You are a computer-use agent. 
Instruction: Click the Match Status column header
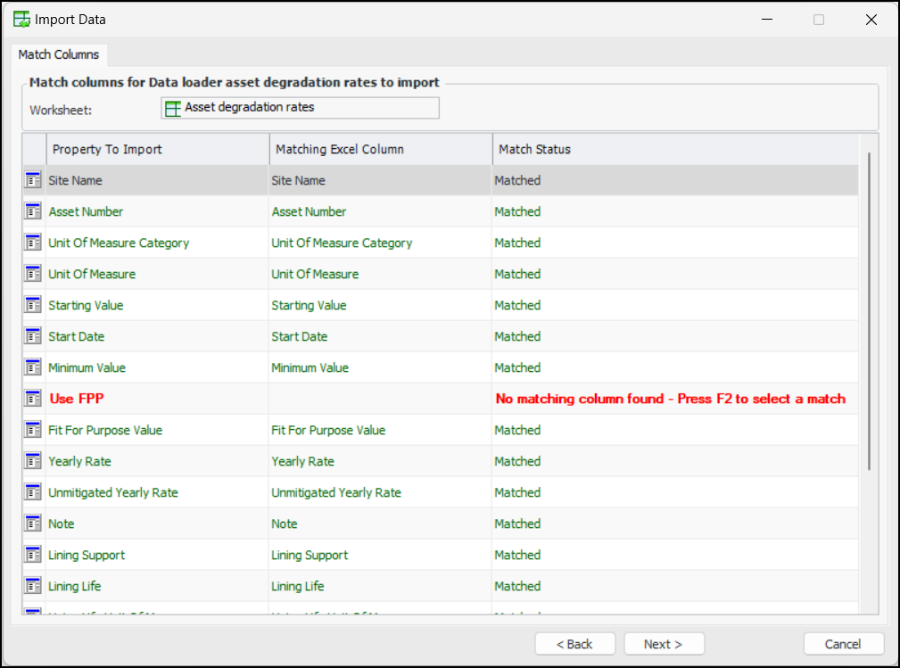674,149
